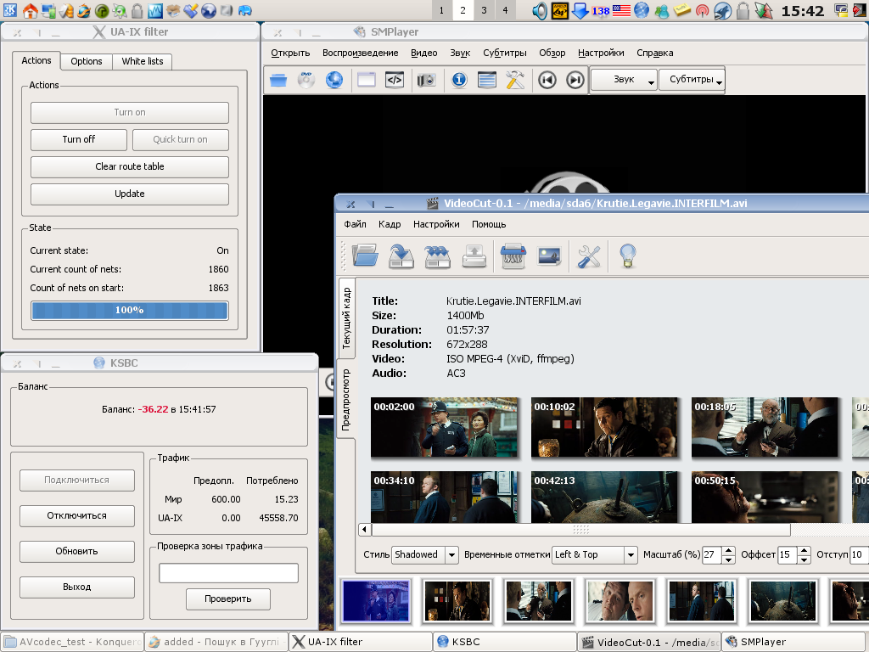Click the Отключиться button in KSBC
The width and height of the screenshot is (869, 652).
pos(76,515)
